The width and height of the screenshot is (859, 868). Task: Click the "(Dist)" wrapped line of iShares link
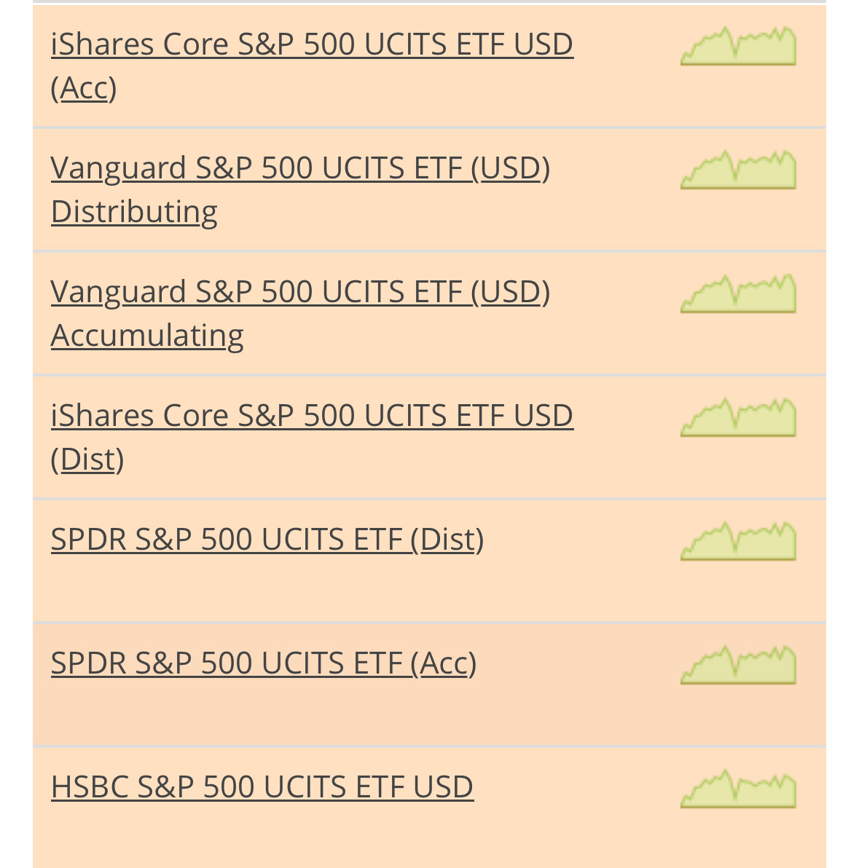tap(87, 459)
